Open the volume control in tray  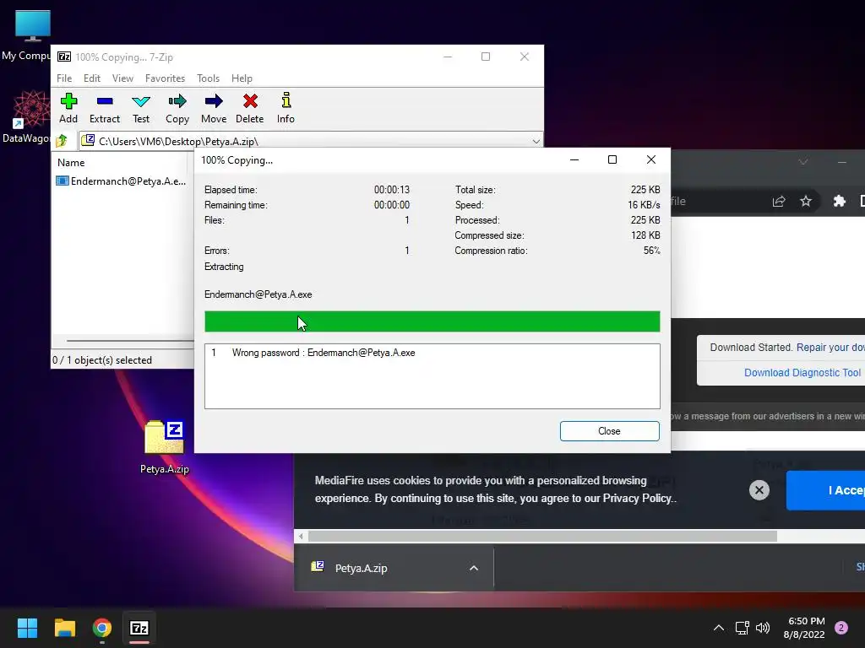(x=763, y=628)
